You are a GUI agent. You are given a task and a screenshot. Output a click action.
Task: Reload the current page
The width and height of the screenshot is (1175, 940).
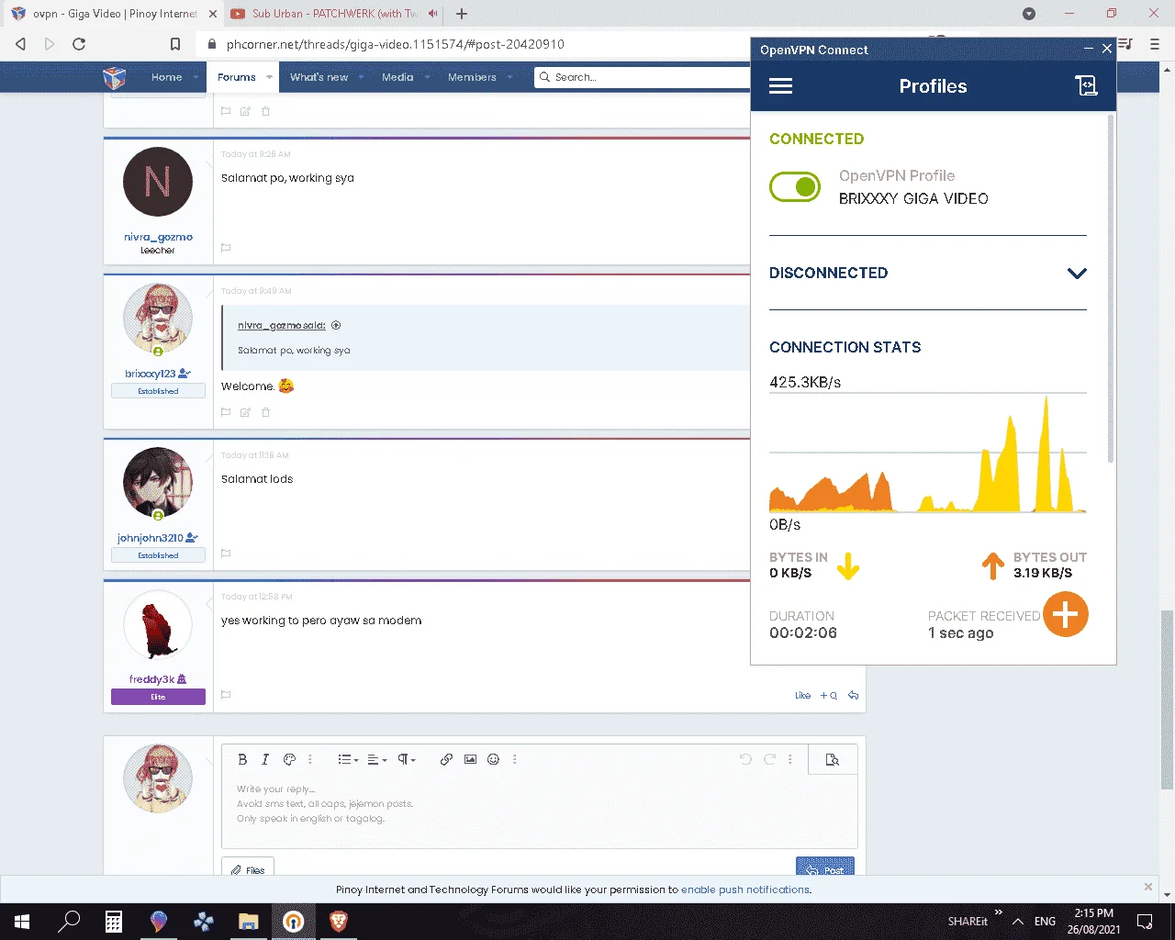[x=79, y=44]
